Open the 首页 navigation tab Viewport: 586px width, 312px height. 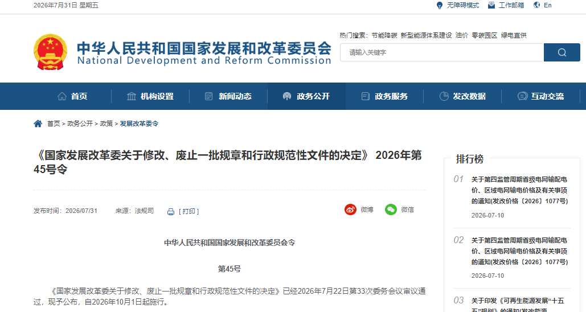[72, 96]
